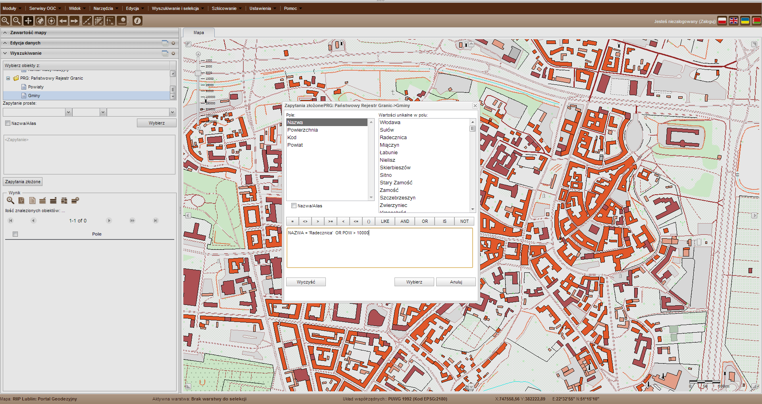This screenshot has width=762, height=404.
Task: Select the zoom in magnifier tool
Action: (5, 21)
